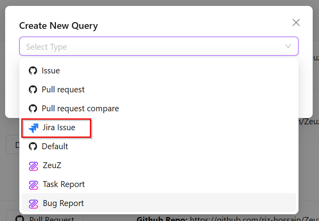319x221 pixels.
Task: Choose "Task Report" from the type list
Action: pyautogui.click(x=63, y=184)
